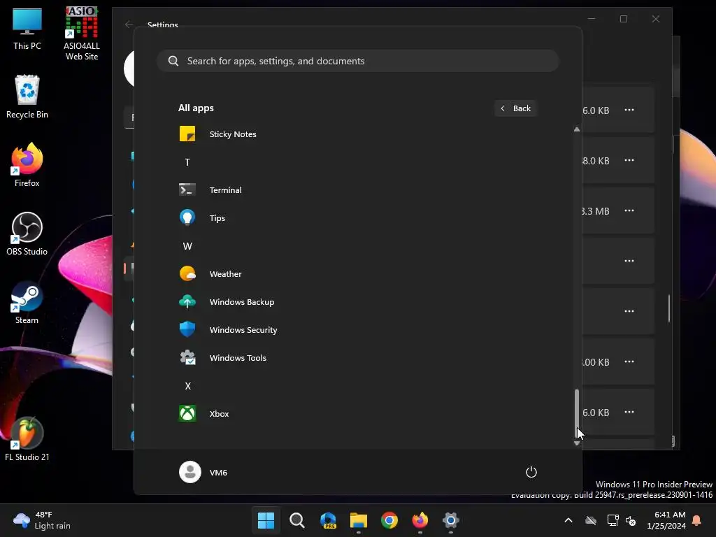Open the This PC desktop icon

point(27,29)
